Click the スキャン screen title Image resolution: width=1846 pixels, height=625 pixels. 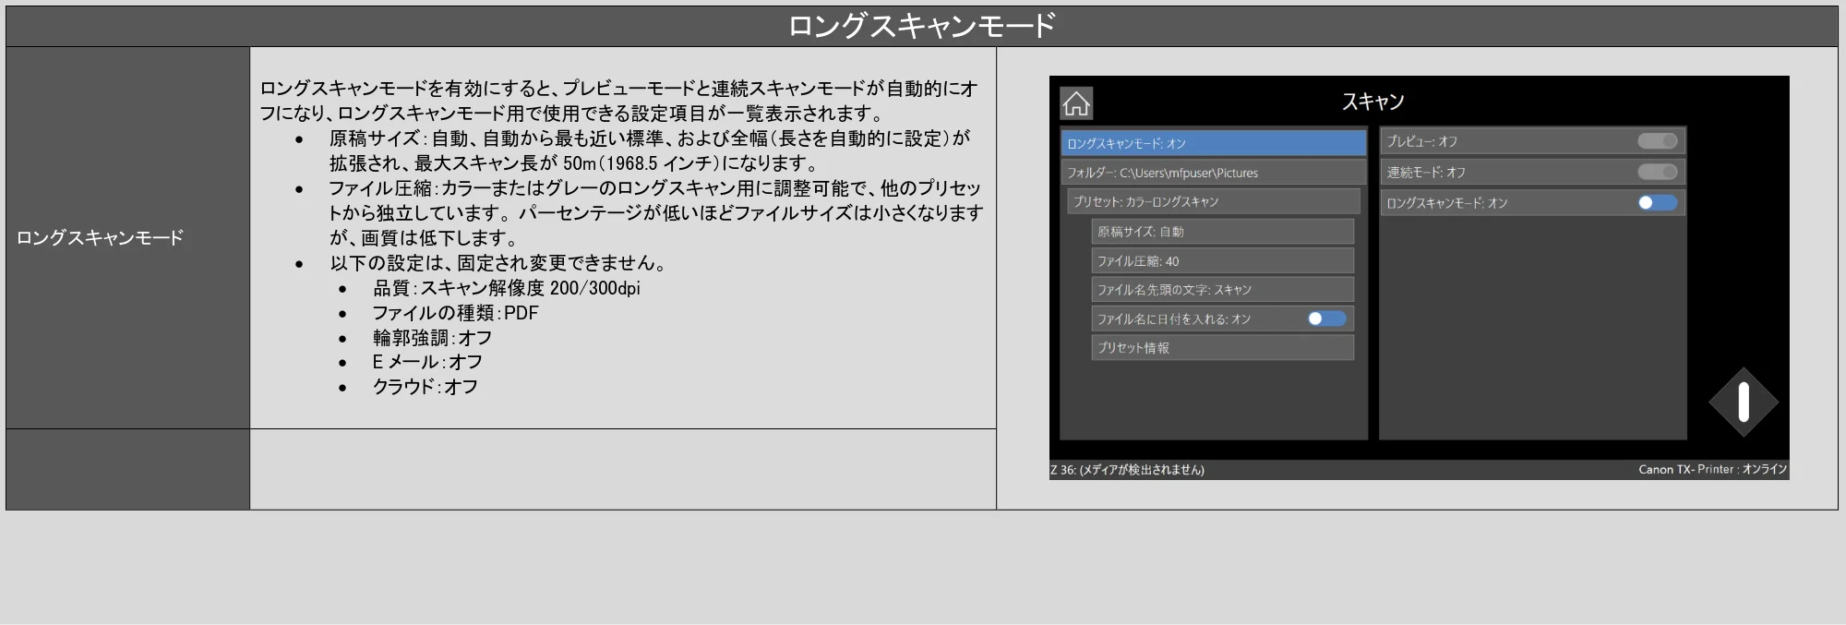pos(1373,102)
